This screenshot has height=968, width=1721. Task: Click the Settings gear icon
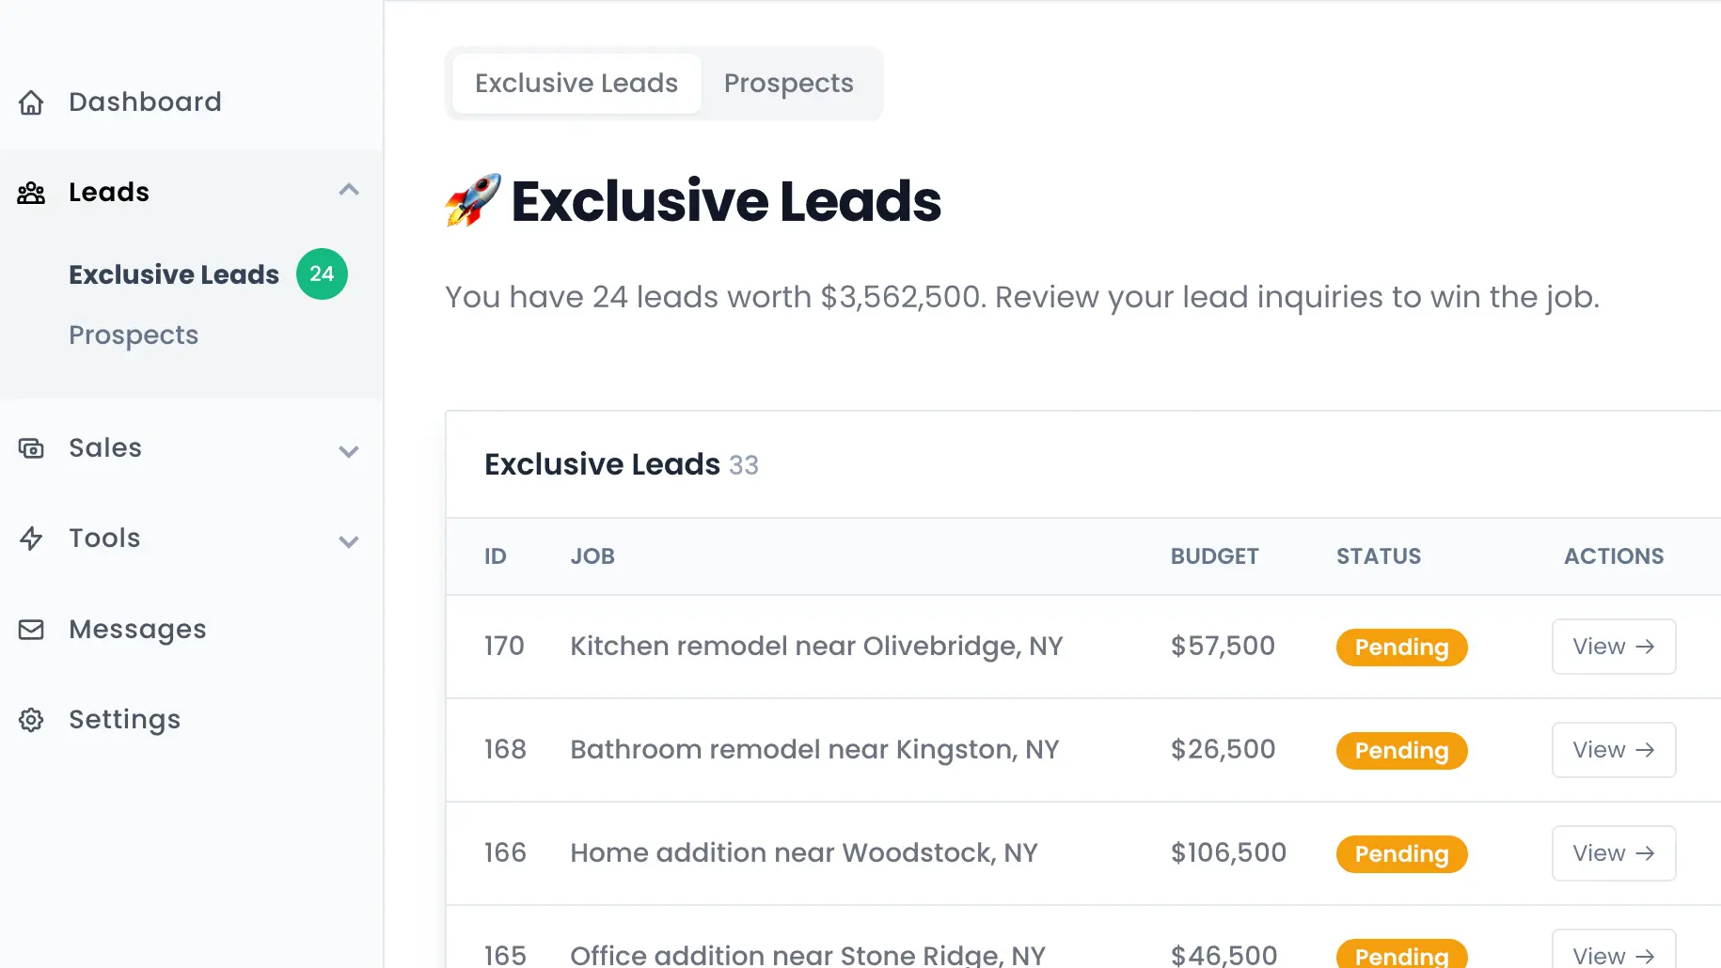coord(31,719)
